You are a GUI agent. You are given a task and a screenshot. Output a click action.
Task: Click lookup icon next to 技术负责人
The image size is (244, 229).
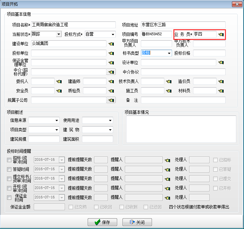tap(169, 81)
